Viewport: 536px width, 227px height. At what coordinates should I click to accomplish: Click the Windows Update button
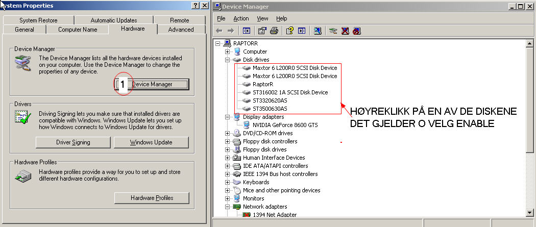151,142
